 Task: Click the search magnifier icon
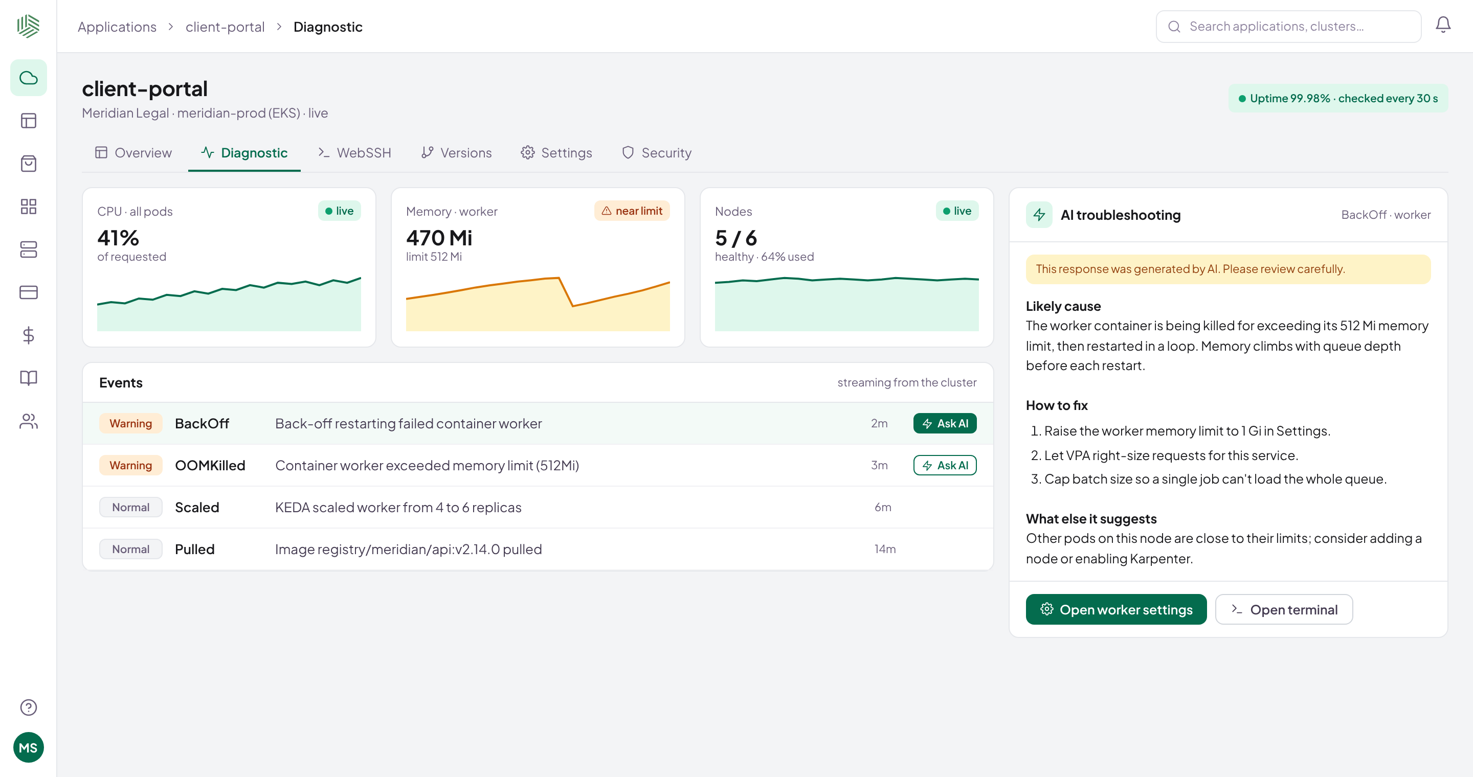click(1174, 26)
